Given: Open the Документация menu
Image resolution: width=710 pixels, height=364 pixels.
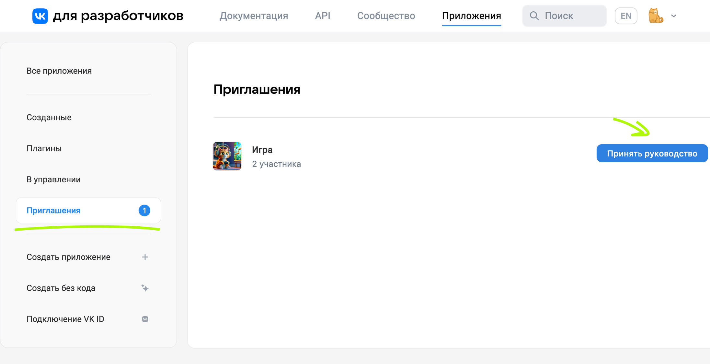Looking at the screenshot, I should (254, 16).
